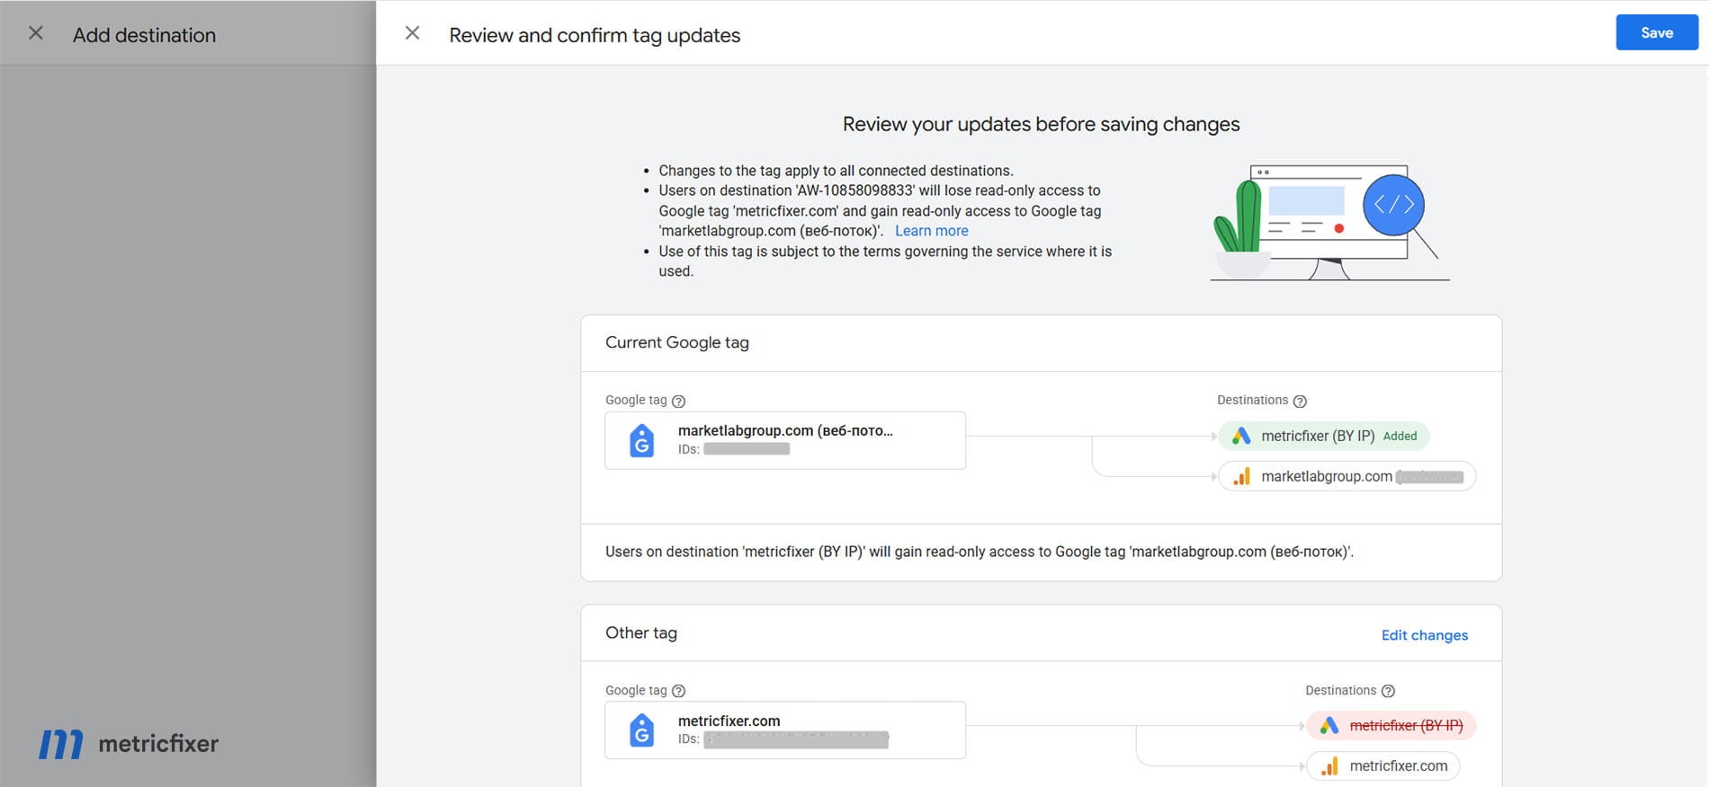Click the Analytics icon beside marketlabgroup.com destination
Screen dimensions: 1709x787
coord(1241,476)
